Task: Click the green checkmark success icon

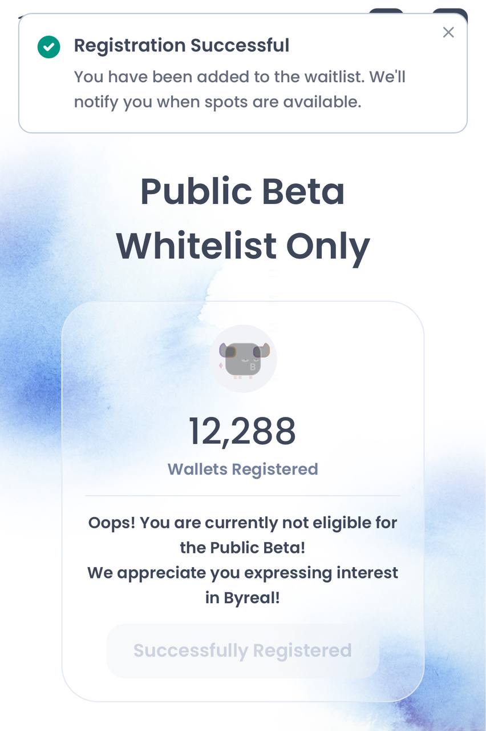Action: pyautogui.click(x=49, y=47)
